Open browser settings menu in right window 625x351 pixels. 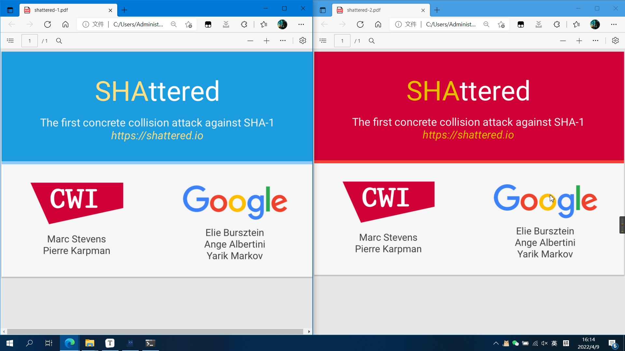click(x=614, y=24)
